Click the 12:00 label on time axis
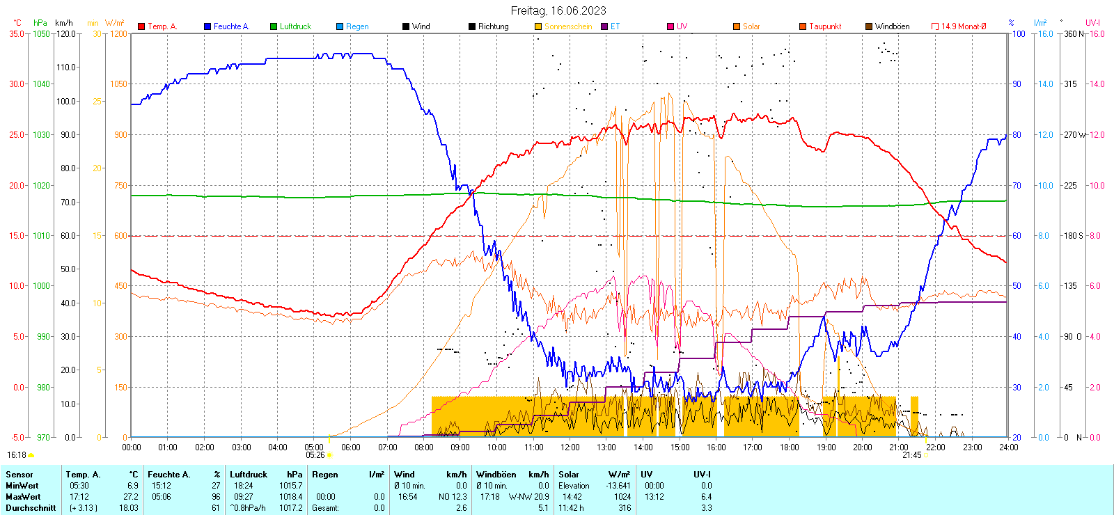The image size is (1114, 515). pyautogui.click(x=570, y=447)
